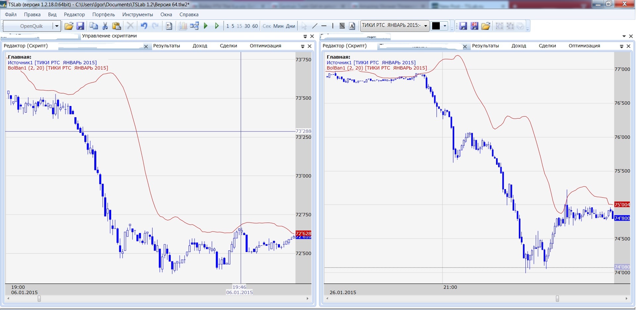Click the open file folder icon in toolbar
The image size is (637, 310).
click(68, 26)
